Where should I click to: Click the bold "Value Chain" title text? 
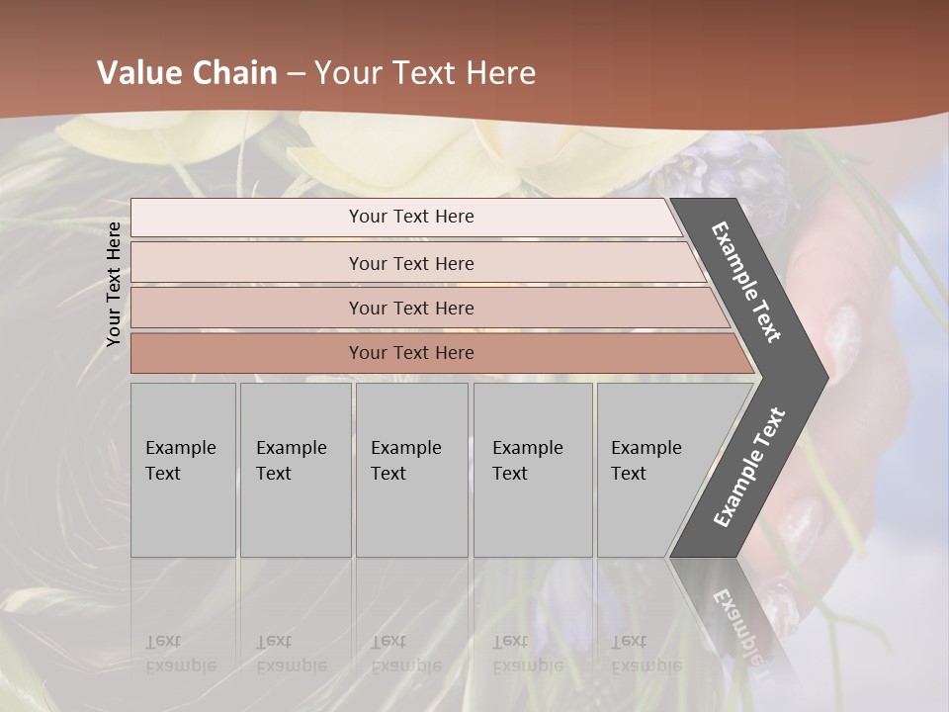pos(187,72)
